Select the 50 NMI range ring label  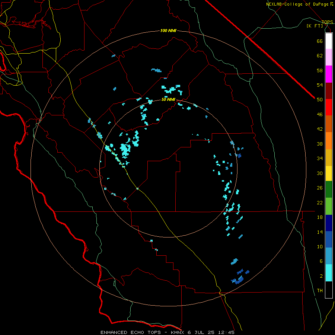click(168, 99)
